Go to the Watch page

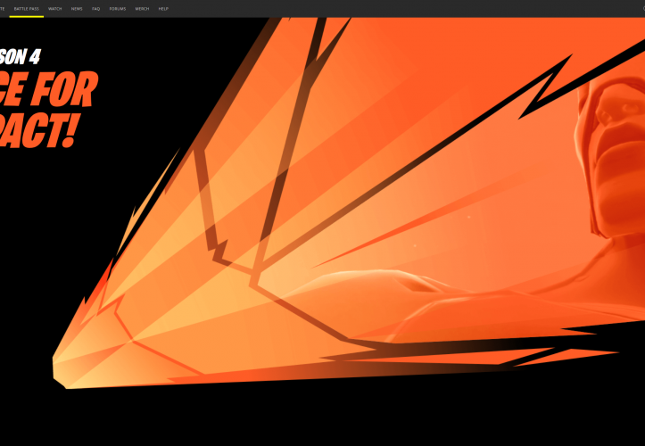click(x=55, y=8)
